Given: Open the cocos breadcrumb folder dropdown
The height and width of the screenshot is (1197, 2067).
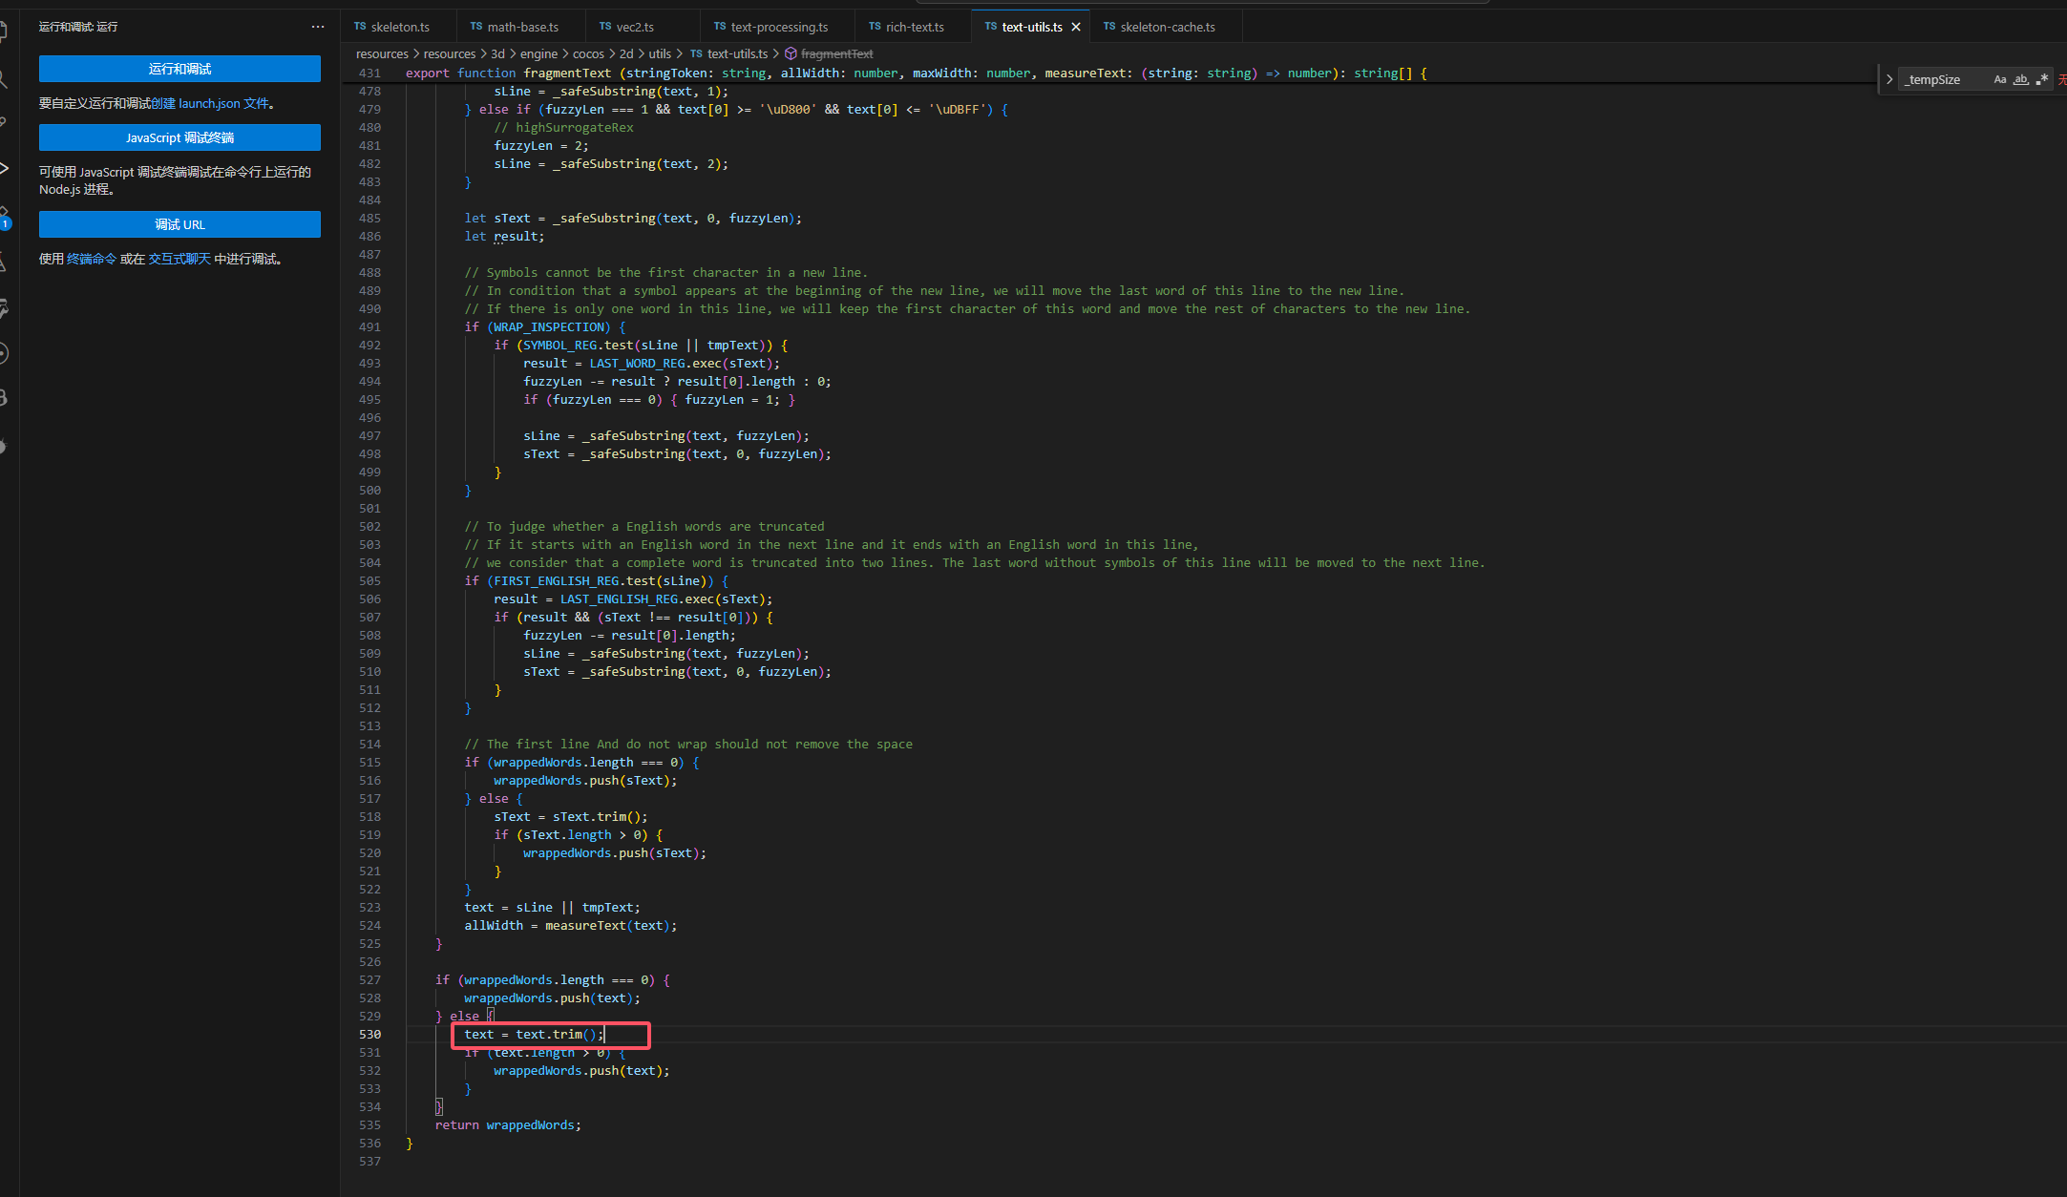Looking at the screenshot, I should click(x=588, y=54).
